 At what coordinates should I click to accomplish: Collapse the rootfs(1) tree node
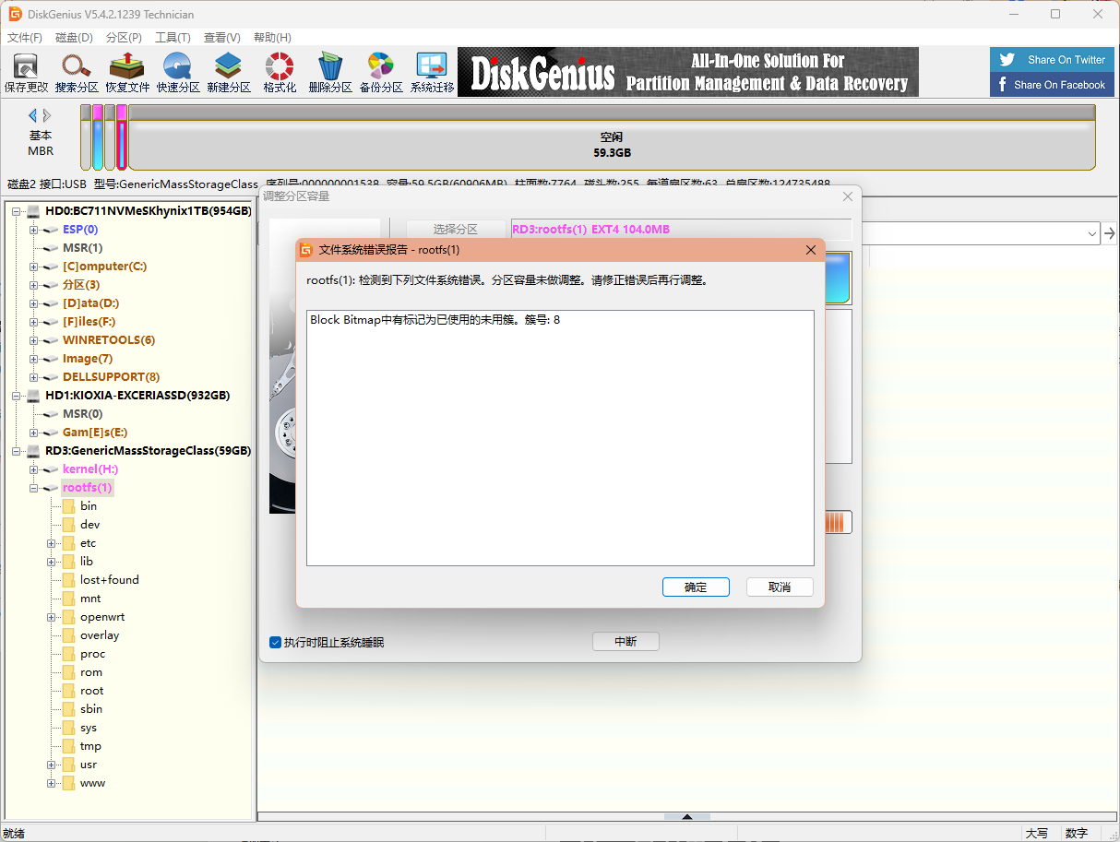click(x=34, y=488)
